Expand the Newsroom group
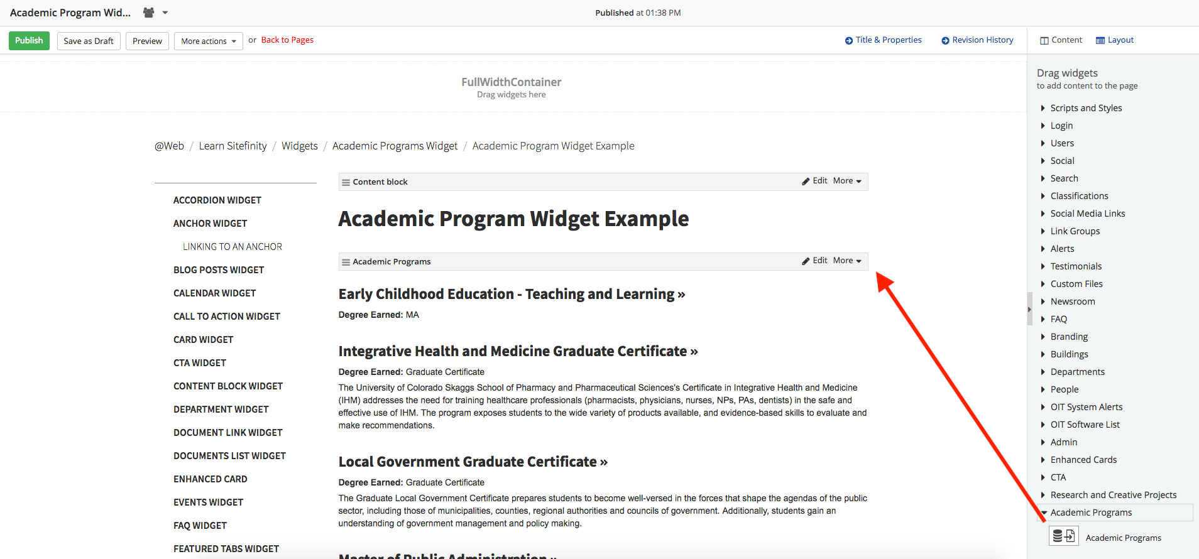Screen dimensions: 1199x559 pos(1072,301)
